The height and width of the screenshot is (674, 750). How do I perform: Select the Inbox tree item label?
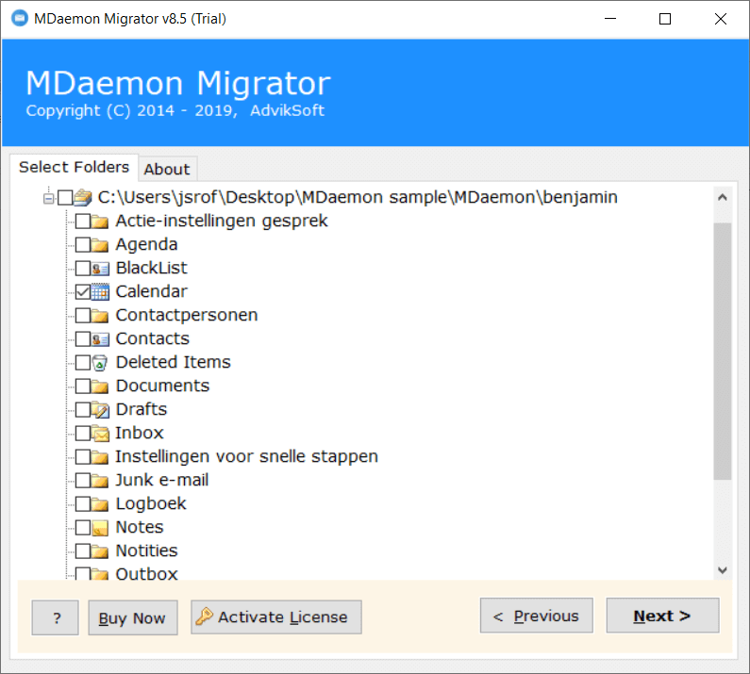pyautogui.click(x=140, y=433)
